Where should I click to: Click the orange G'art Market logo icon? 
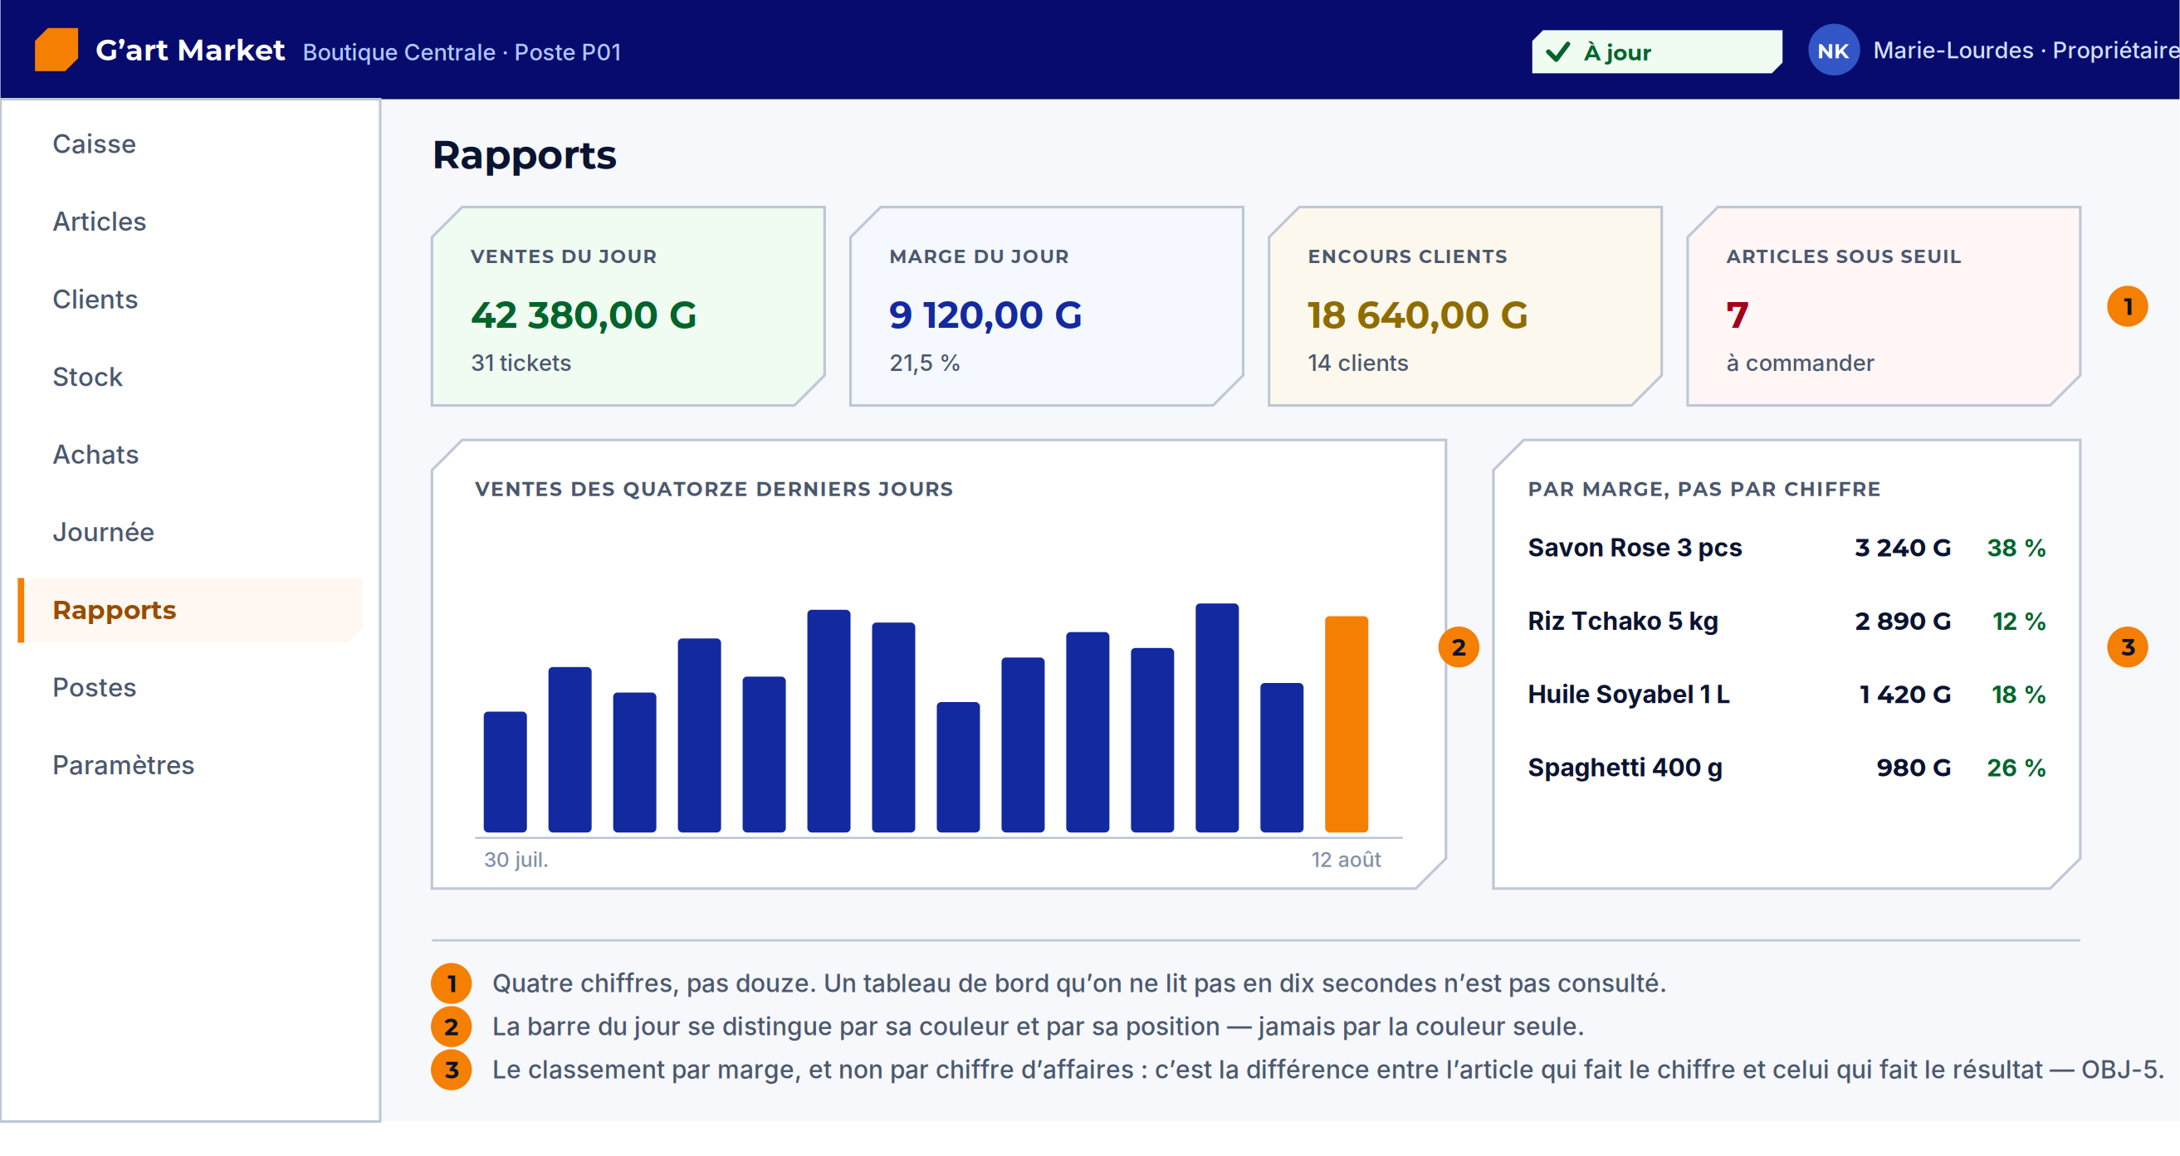pos(56,50)
